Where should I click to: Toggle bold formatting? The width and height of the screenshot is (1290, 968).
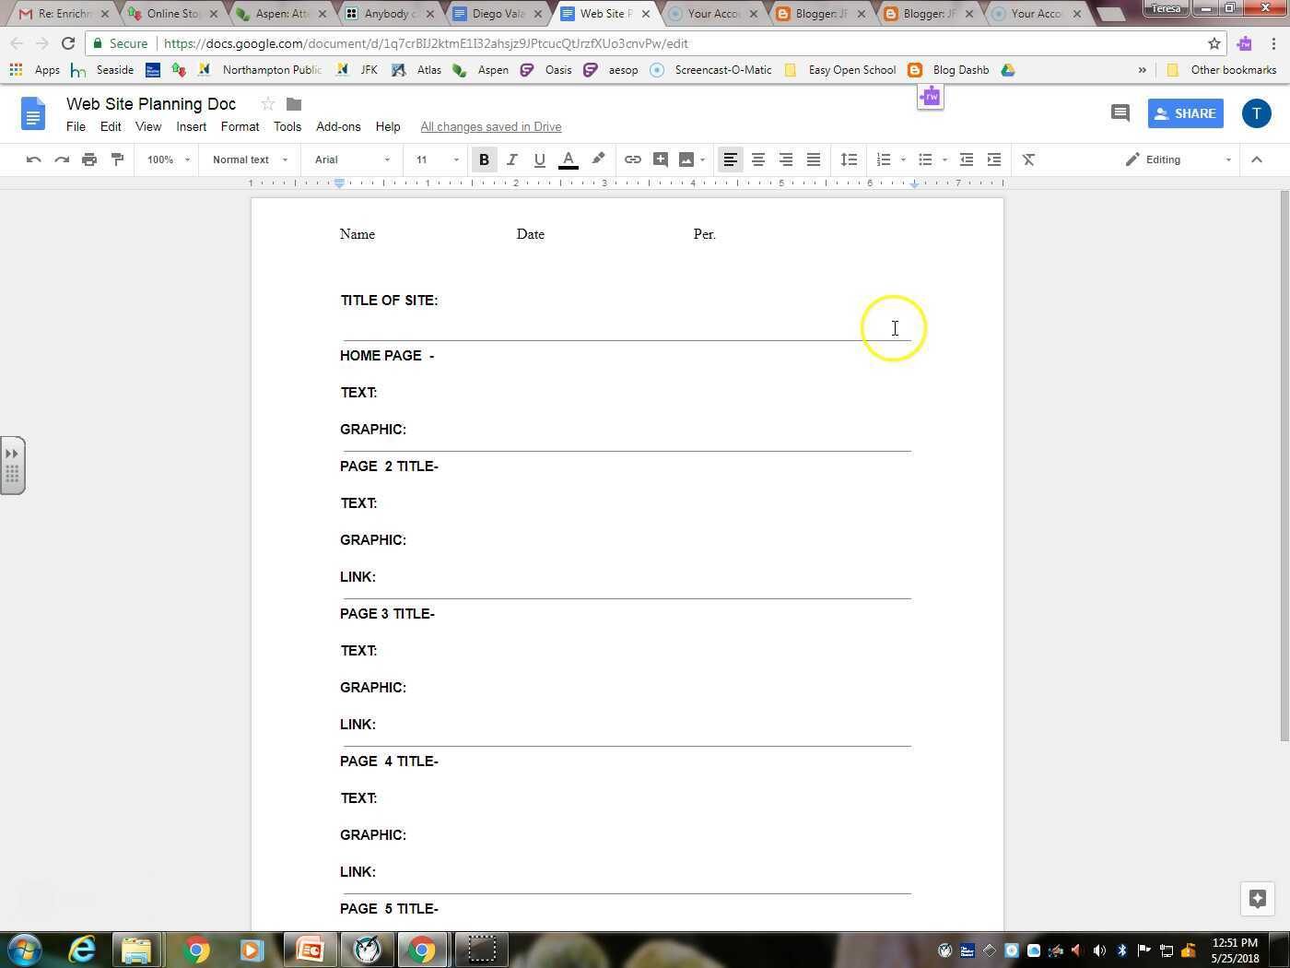pyautogui.click(x=484, y=159)
